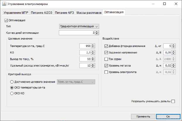
Task: Click the Заданное напряжение delta field
Action: pyautogui.click(x=167, y=53)
